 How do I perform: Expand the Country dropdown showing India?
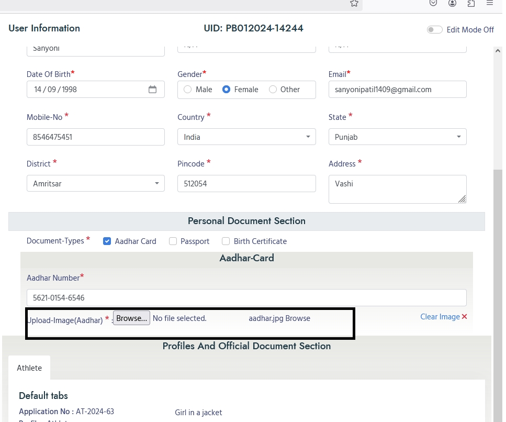[x=246, y=137]
